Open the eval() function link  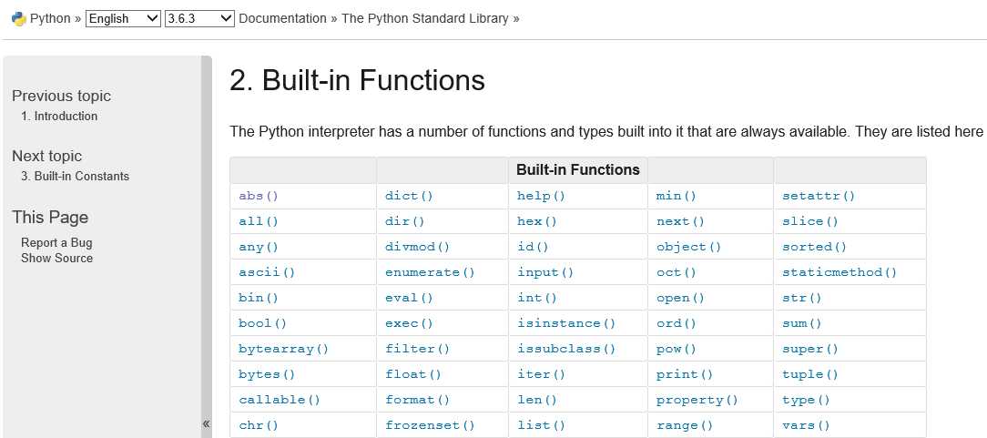click(409, 298)
